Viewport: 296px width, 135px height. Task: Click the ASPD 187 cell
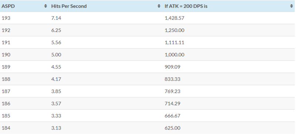24,91
